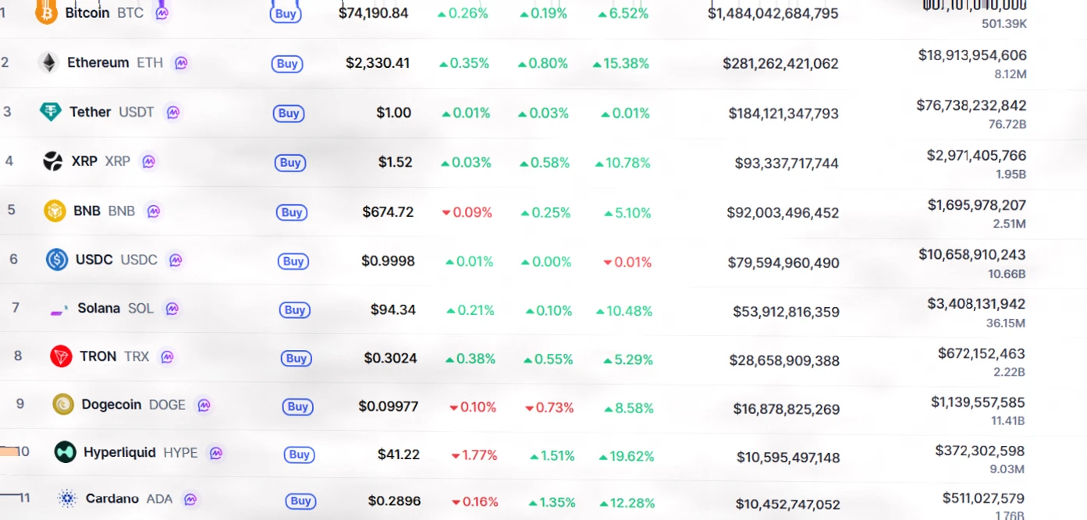1087x520 pixels.
Task: Open the Dogecoin name link
Action: coord(112,405)
